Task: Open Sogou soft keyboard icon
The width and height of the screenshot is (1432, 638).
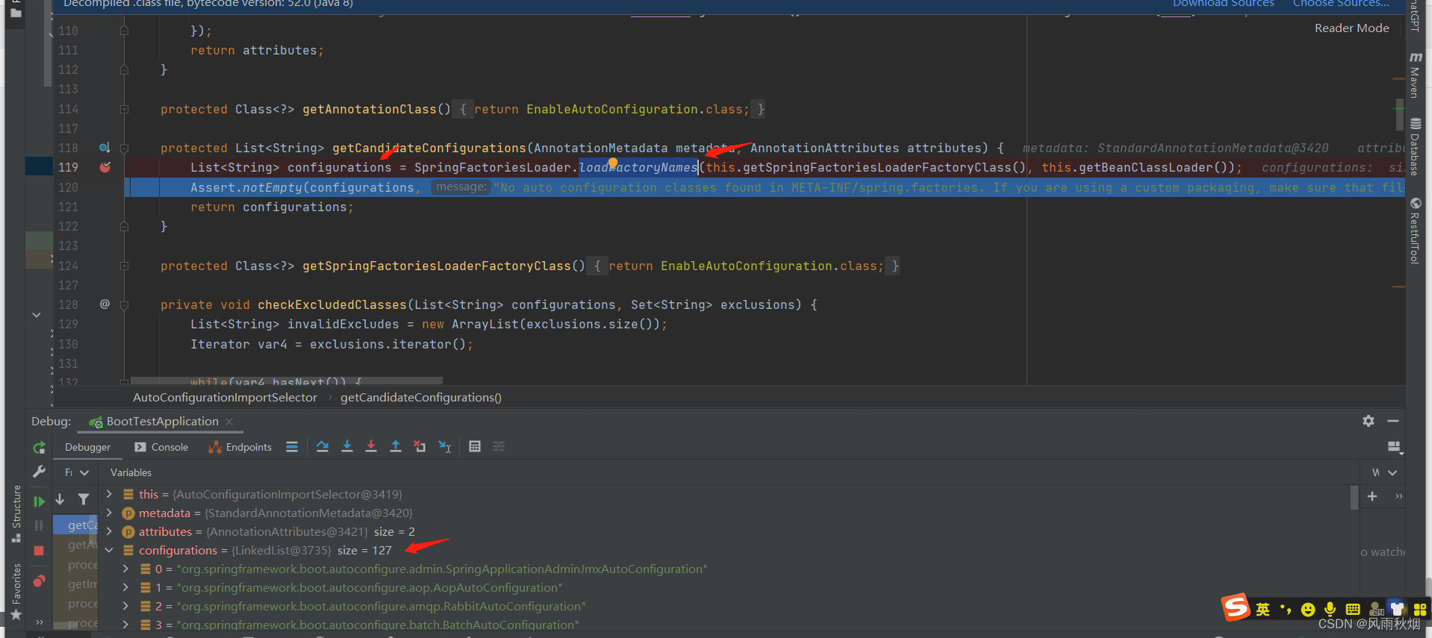Action: pos(1353,610)
